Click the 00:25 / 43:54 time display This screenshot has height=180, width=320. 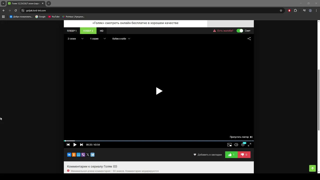coord(93,145)
